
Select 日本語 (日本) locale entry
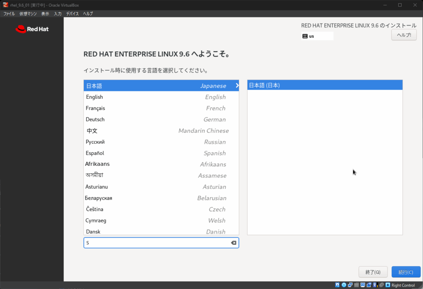[325, 85]
